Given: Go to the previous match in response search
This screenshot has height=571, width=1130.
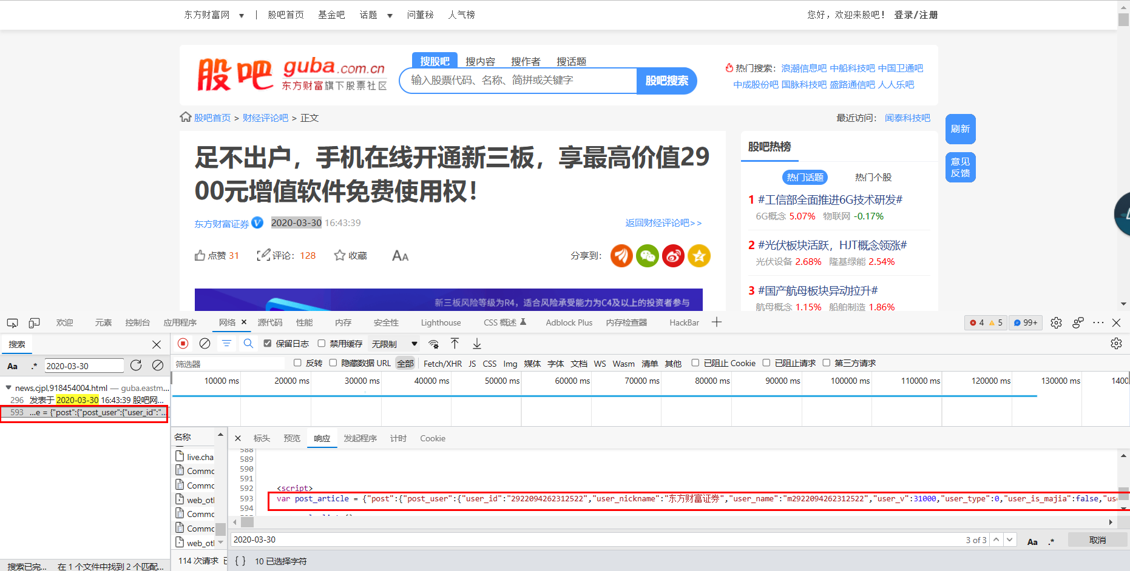Looking at the screenshot, I should pos(996,539).
